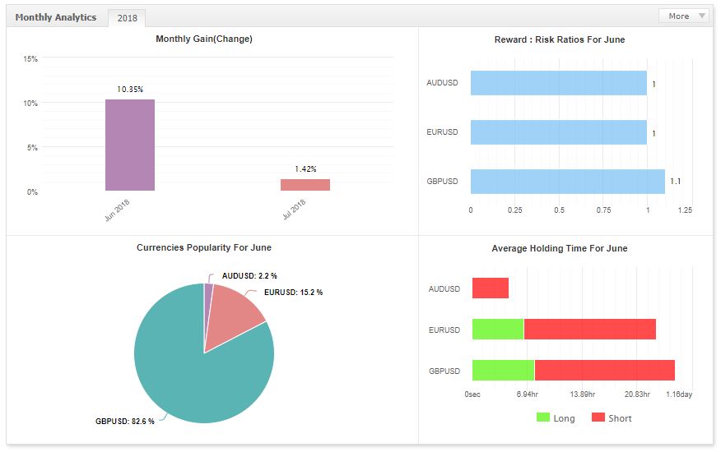Image resolution: width=721 pixels, height=452 pixels.
Task: Select the 2018 tab
Action: 127,17
